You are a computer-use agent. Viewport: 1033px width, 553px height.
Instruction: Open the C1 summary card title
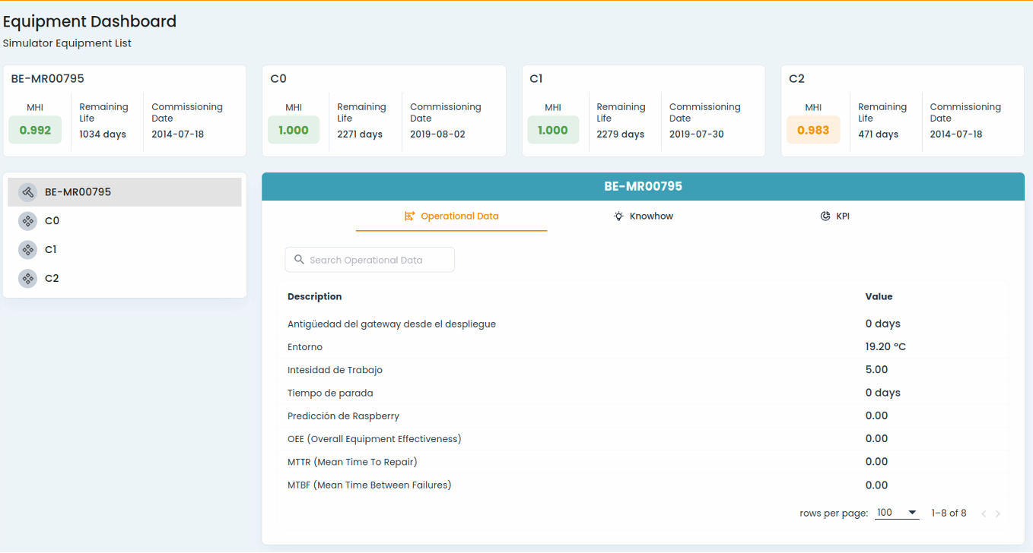pyautogui.click(x=536, y=78)
